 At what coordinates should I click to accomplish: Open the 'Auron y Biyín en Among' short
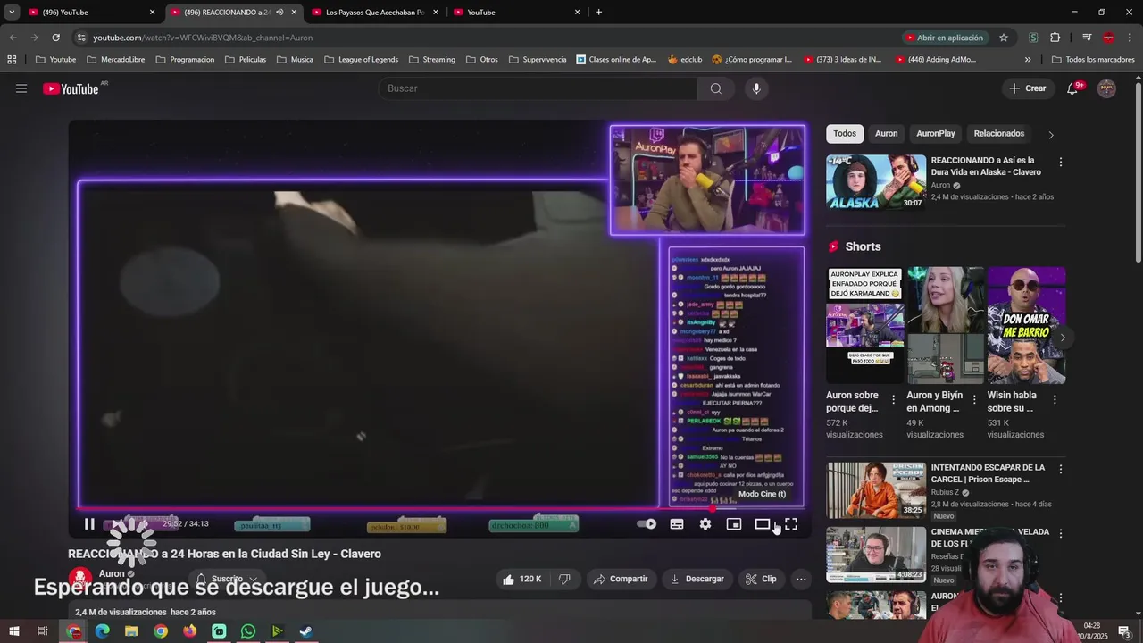946,325
